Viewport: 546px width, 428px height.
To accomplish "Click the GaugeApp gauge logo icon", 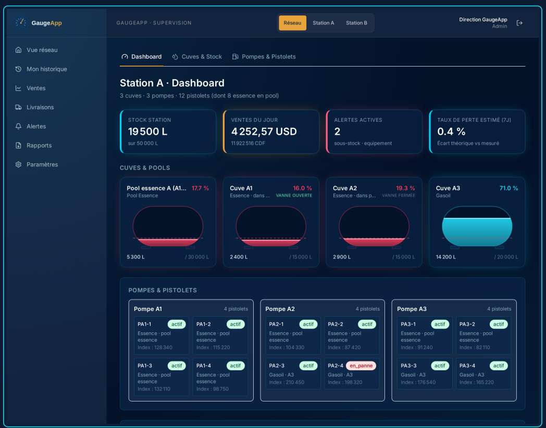I will pyautogui.click(x=21, y=22).
